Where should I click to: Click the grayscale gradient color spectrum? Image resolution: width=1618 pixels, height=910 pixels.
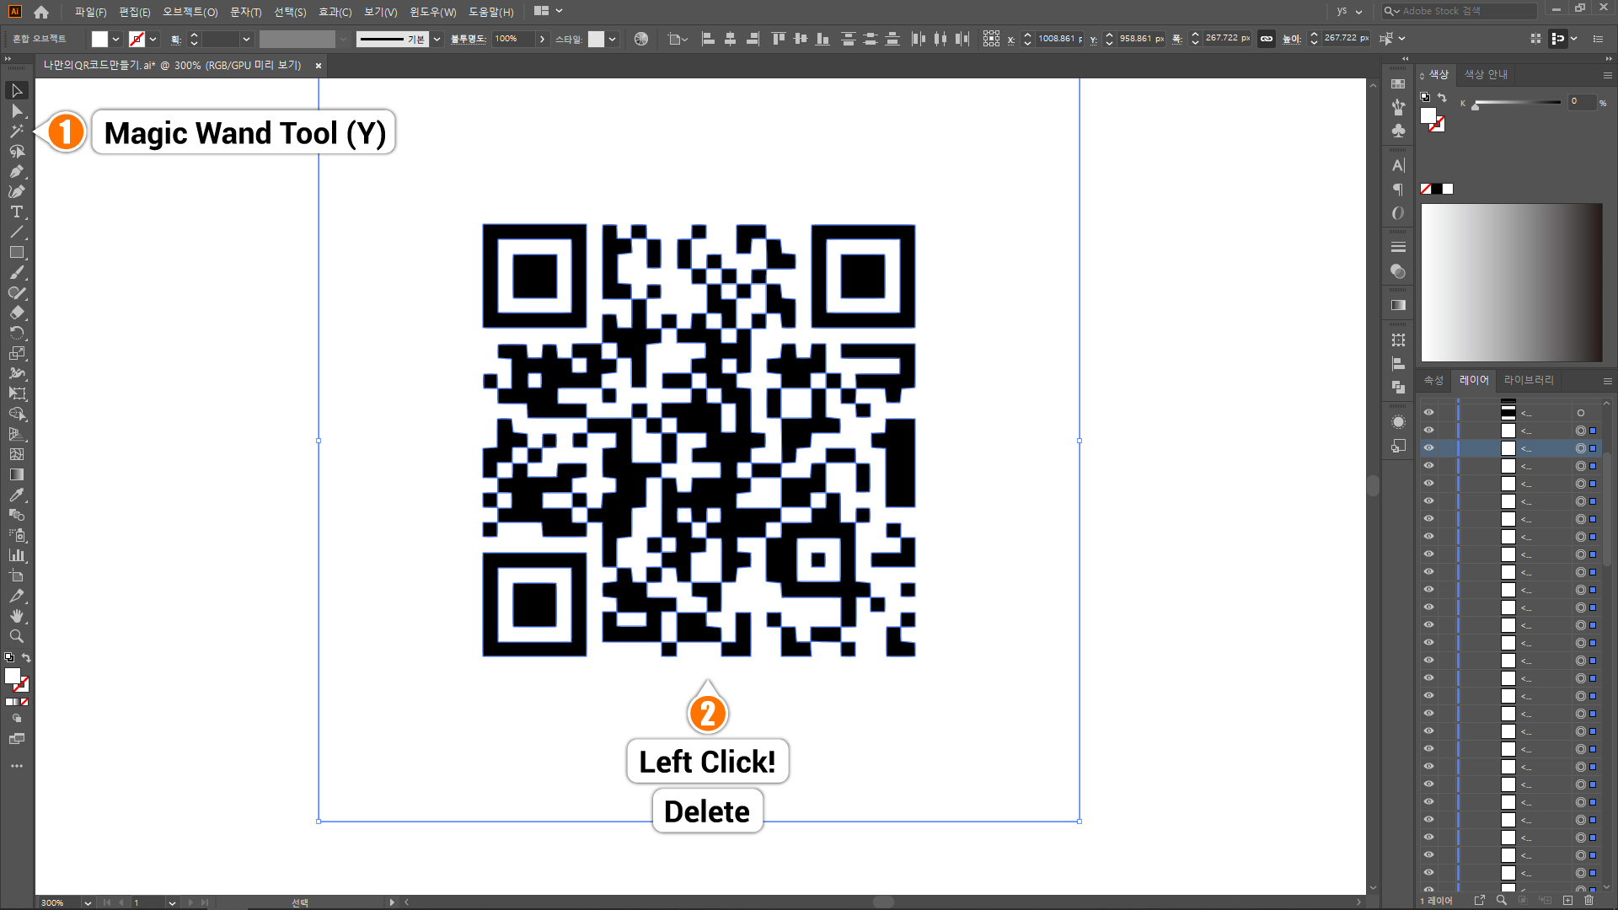1512,282
